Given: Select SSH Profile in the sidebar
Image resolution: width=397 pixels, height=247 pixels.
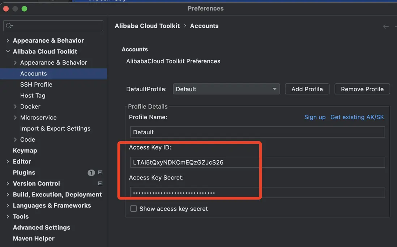Looking at the screenshot, I should coord(36,84).
